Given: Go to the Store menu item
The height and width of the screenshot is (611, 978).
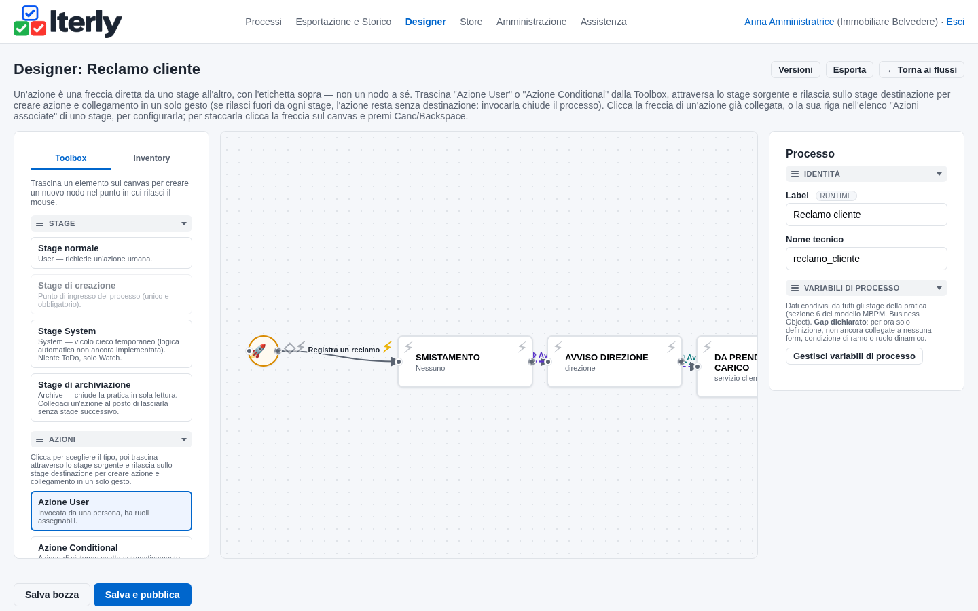Looking at the screenshot, I should (x=471, y=22).
